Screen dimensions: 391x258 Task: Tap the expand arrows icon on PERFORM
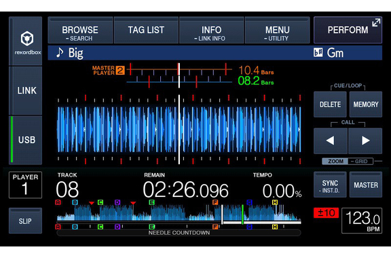(376, 22)
